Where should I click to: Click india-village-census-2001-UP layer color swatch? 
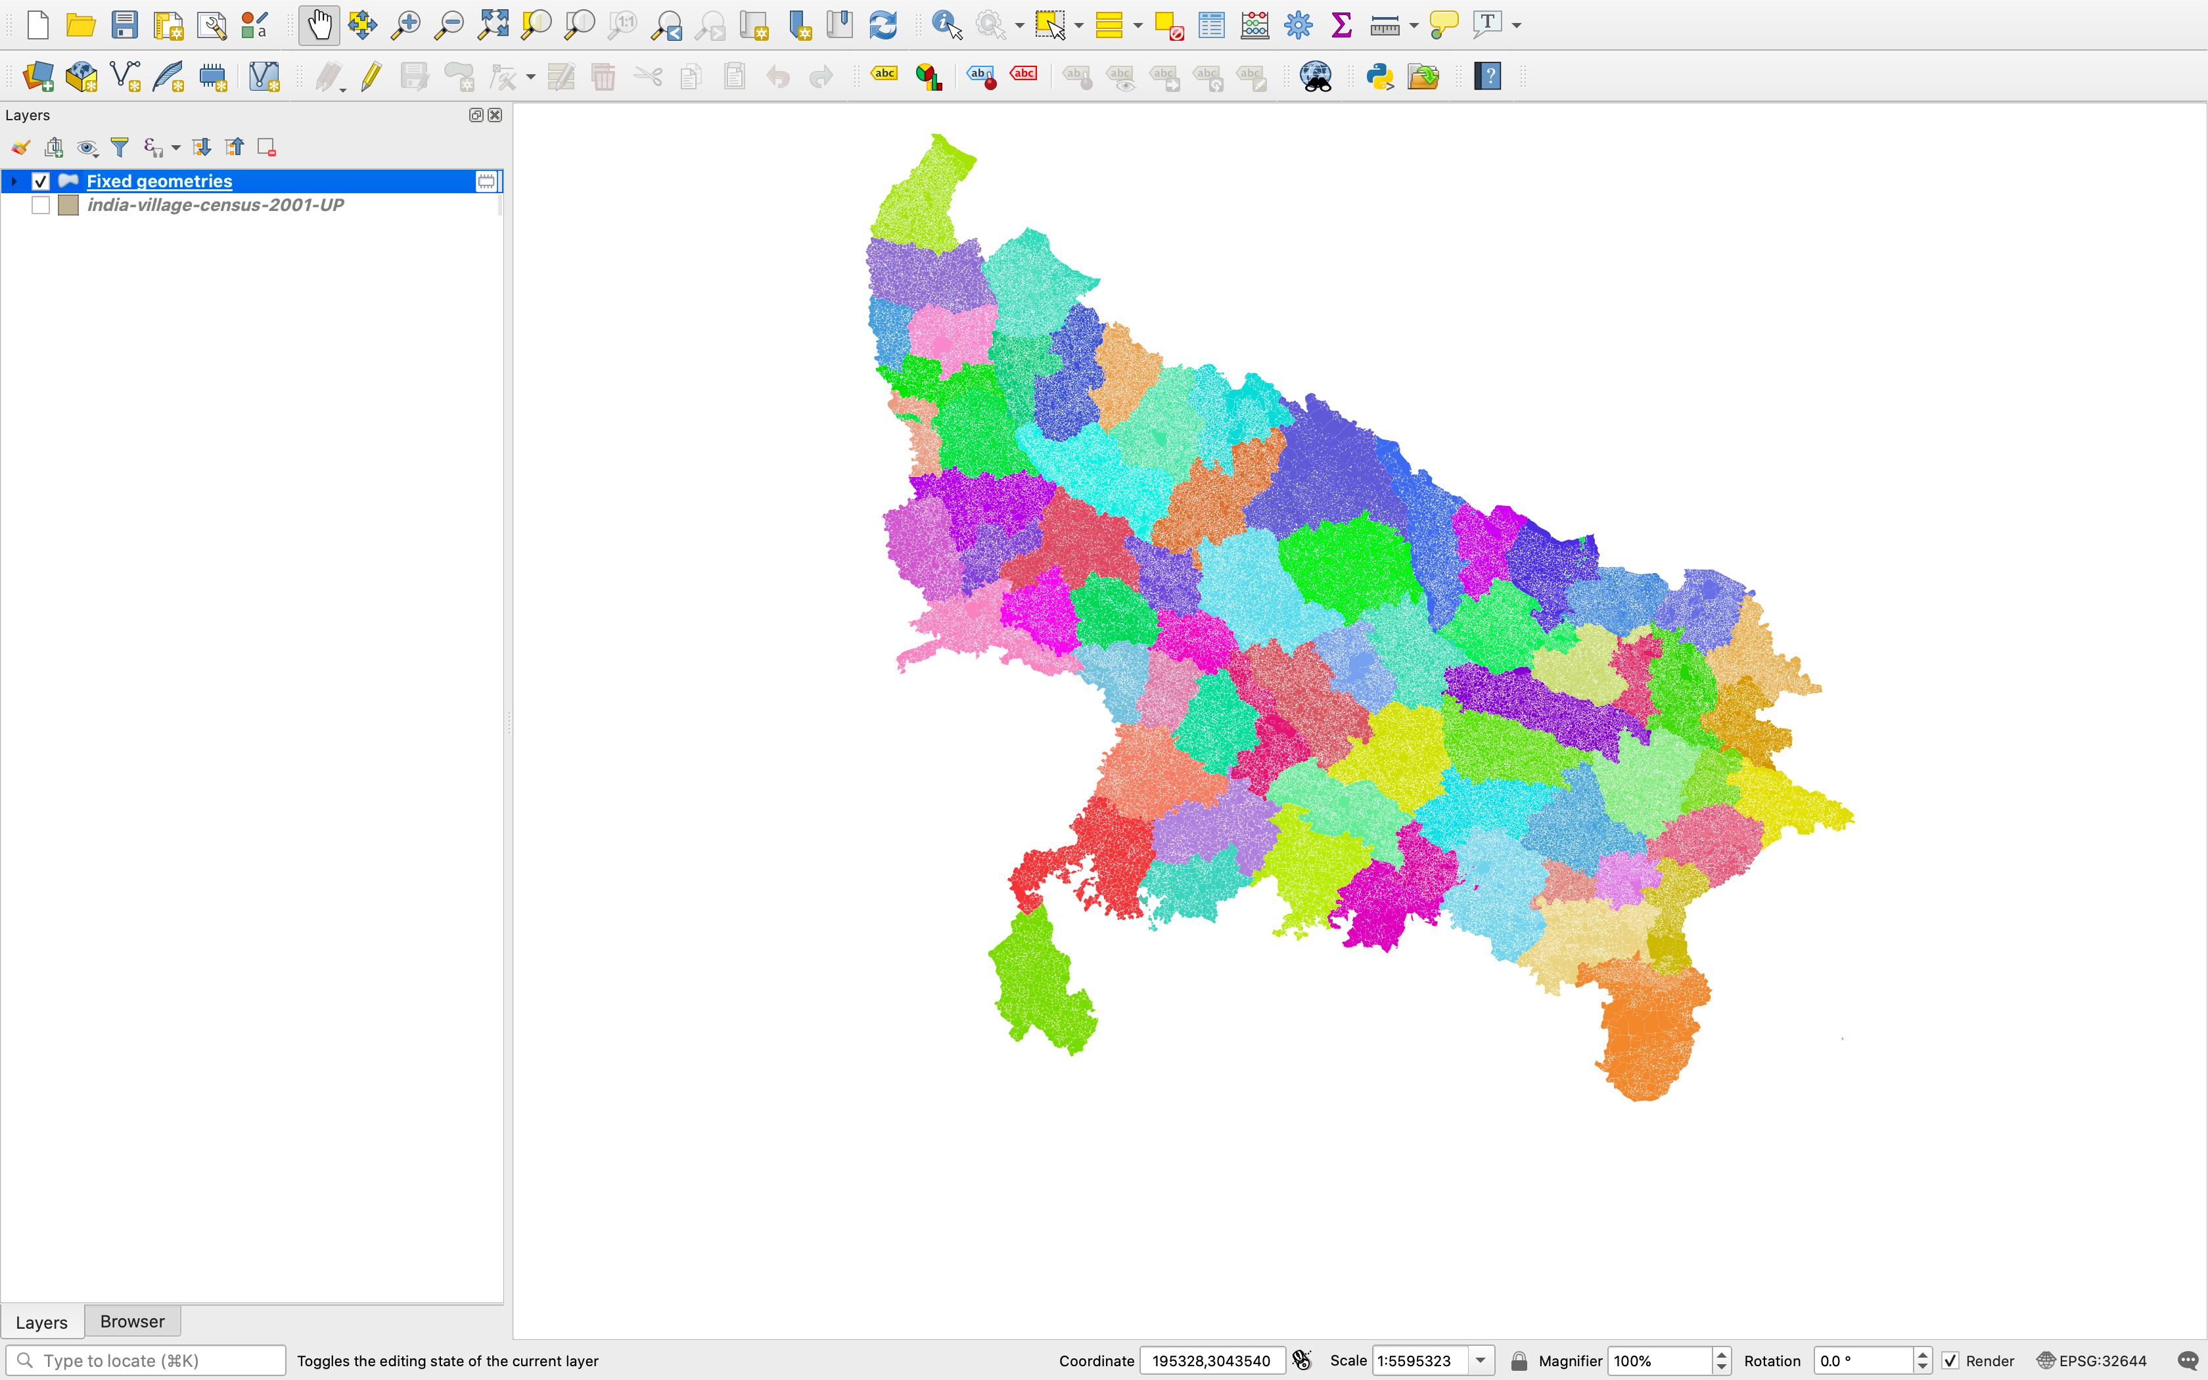(68, 205)
